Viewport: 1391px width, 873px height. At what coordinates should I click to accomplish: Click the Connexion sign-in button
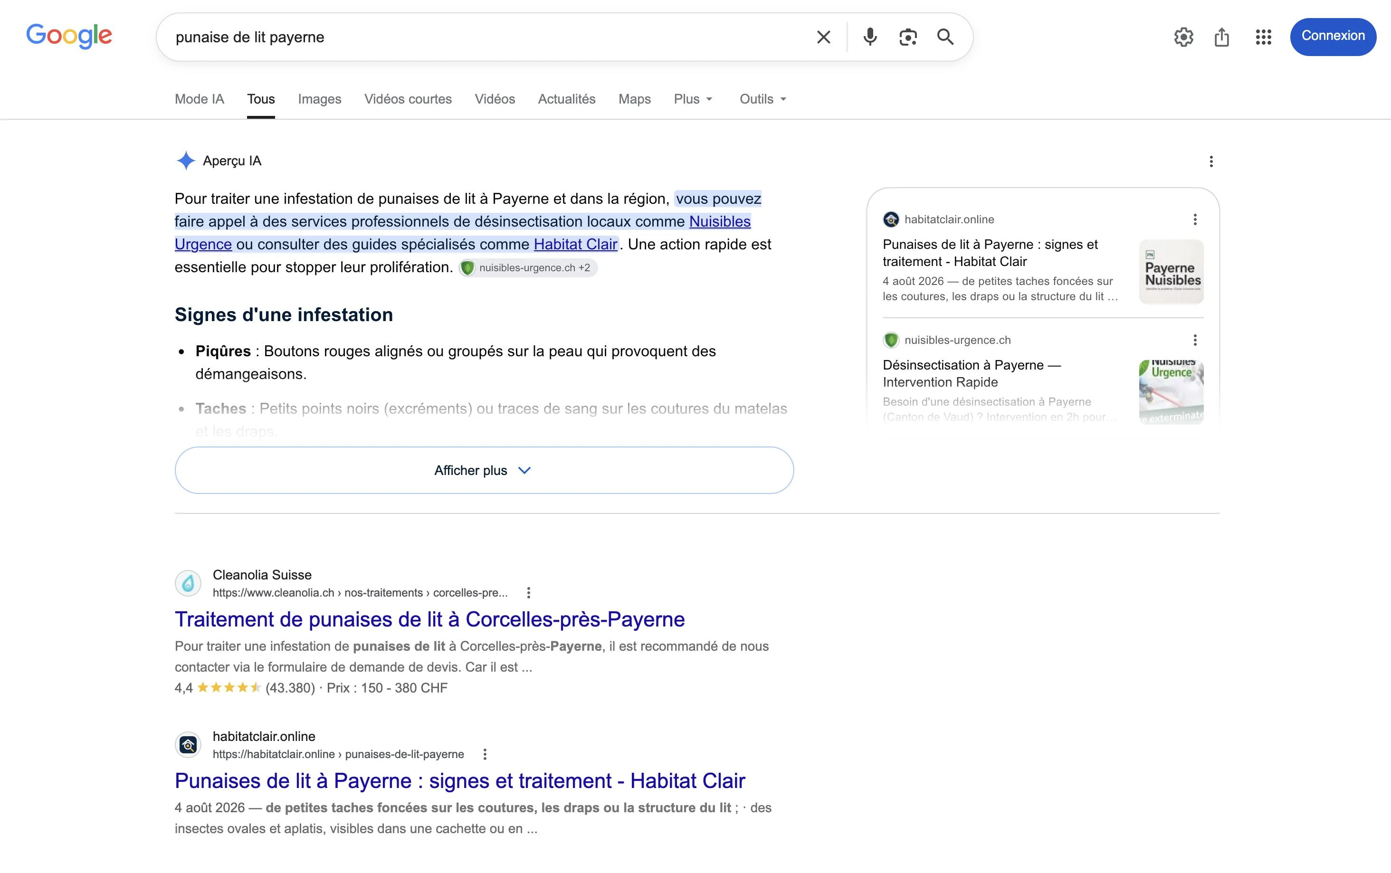pyautogui.click(x=1333, y=37)
